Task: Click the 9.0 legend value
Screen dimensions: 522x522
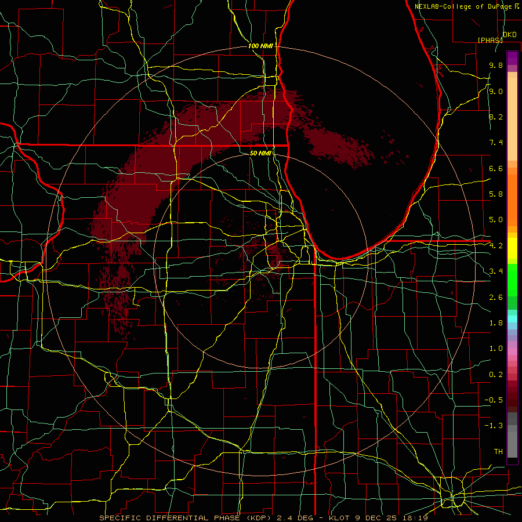Action: tap(496, 91)
